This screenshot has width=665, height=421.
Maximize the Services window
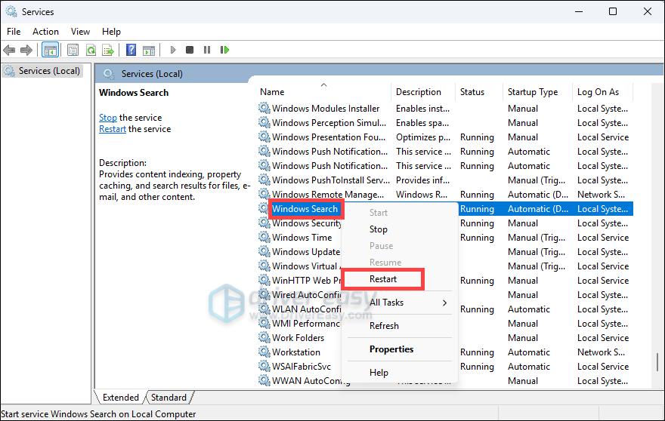point(612,11)
